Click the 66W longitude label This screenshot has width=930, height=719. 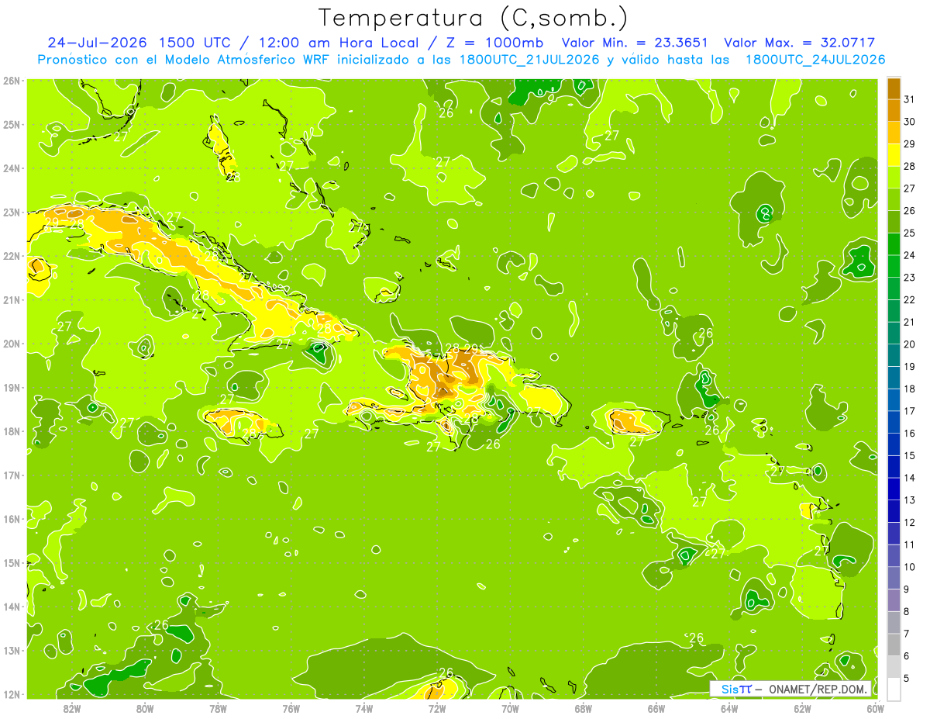656,708
